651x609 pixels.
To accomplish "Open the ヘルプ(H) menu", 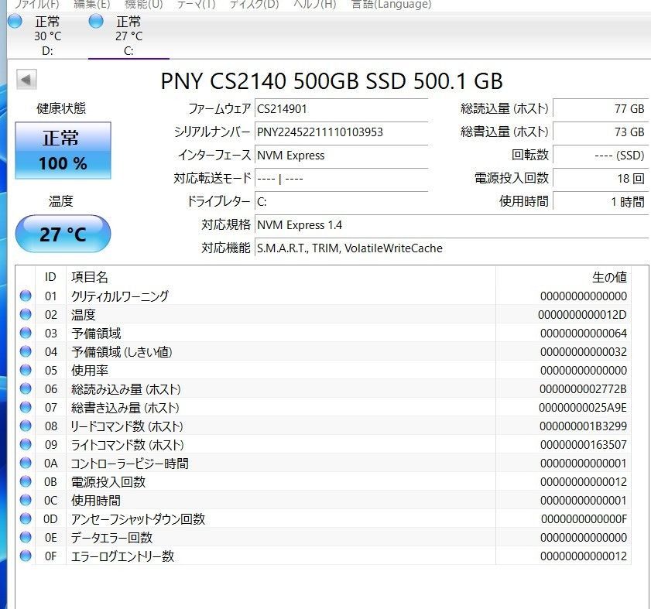I will [x=315, y=5].
